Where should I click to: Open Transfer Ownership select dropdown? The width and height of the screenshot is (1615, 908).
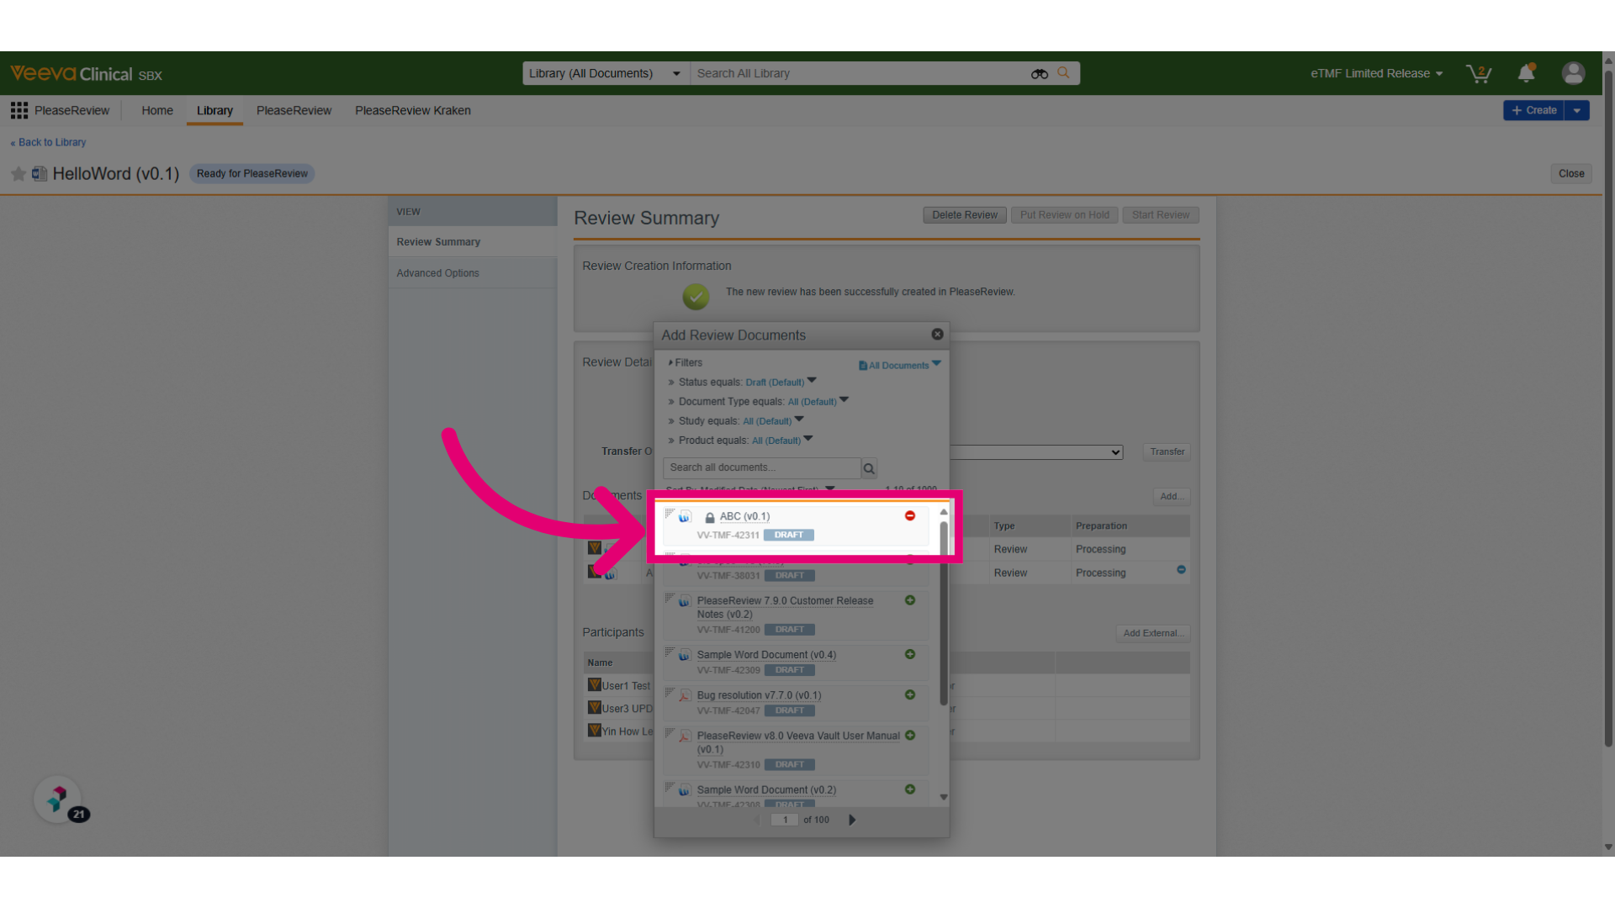(x=1036, y=452)
